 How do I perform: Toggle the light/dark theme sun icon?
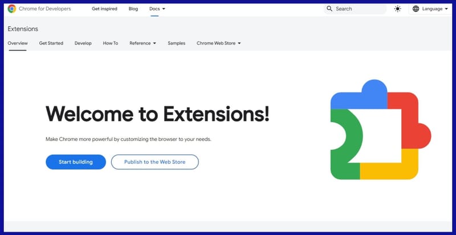(x=397, y=9)
